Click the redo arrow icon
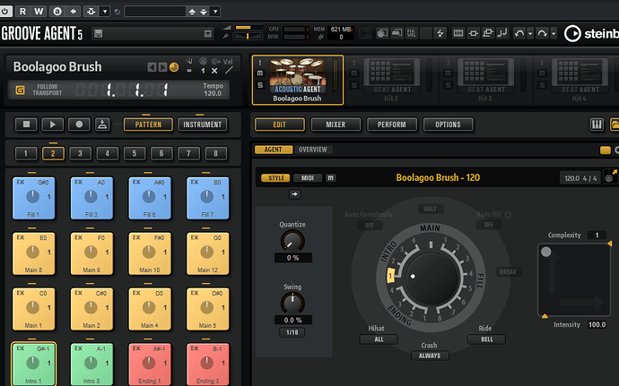The width and height of the screenshot is (619, 386). click(x=543, y=33)
